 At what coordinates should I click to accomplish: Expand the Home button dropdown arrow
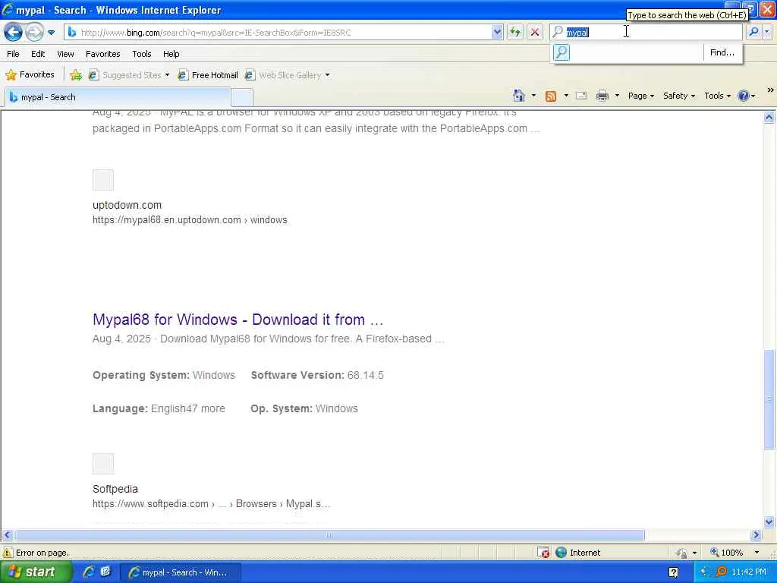[533, 96]
